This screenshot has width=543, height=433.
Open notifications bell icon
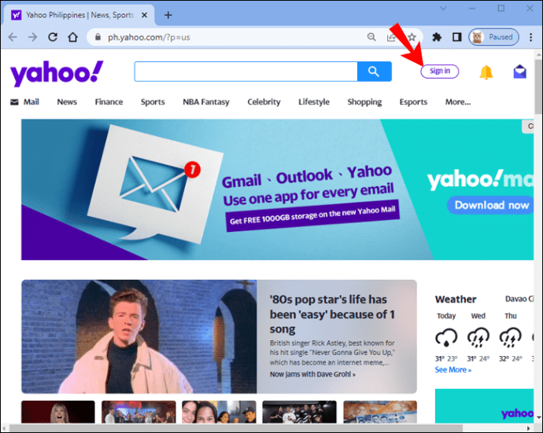(486, 72)
